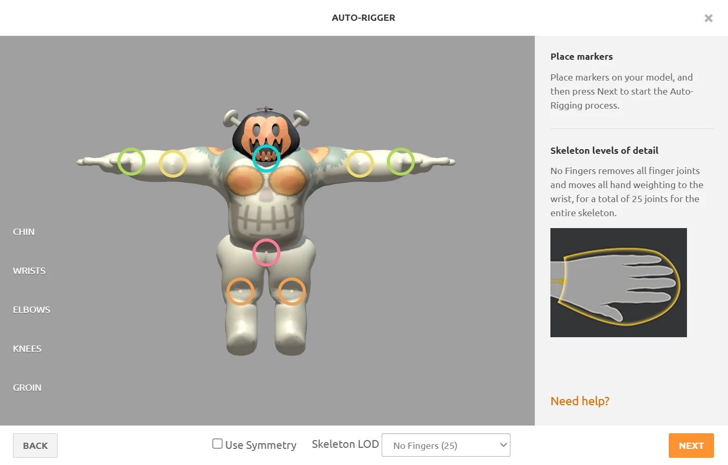Click the orange NEXT button

tap(691, 446)
